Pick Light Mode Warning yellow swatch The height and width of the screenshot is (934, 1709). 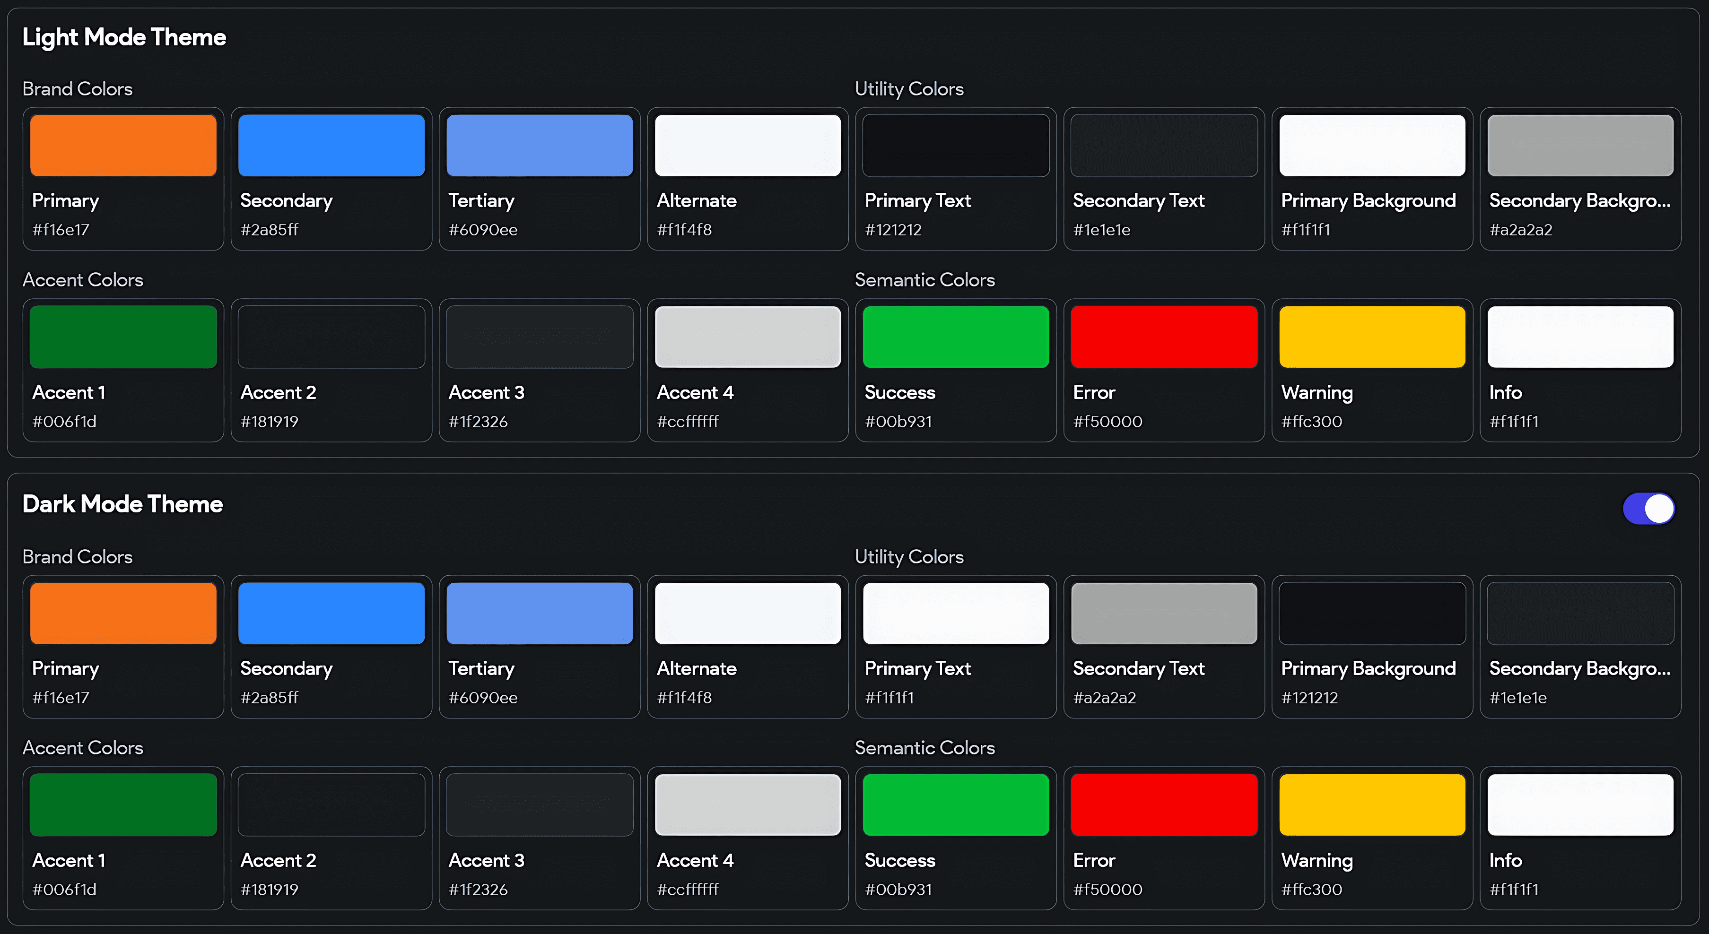[1372, 337]
